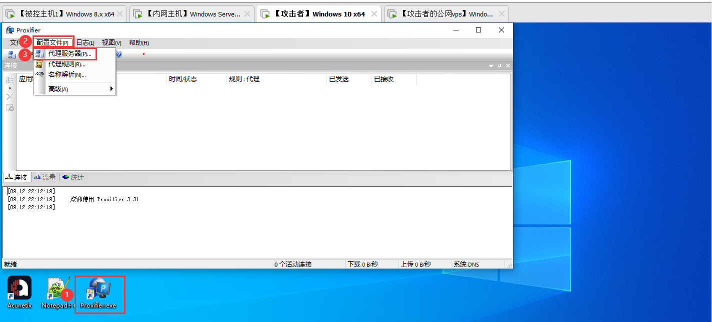Select 代理服务器(P)... menu entry

tap(69, 53)
